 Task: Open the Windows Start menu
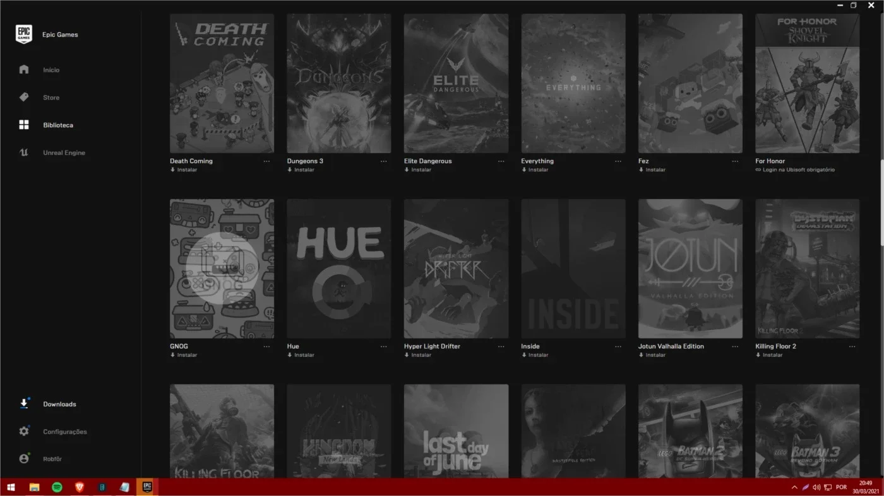[x=11, y=487]
